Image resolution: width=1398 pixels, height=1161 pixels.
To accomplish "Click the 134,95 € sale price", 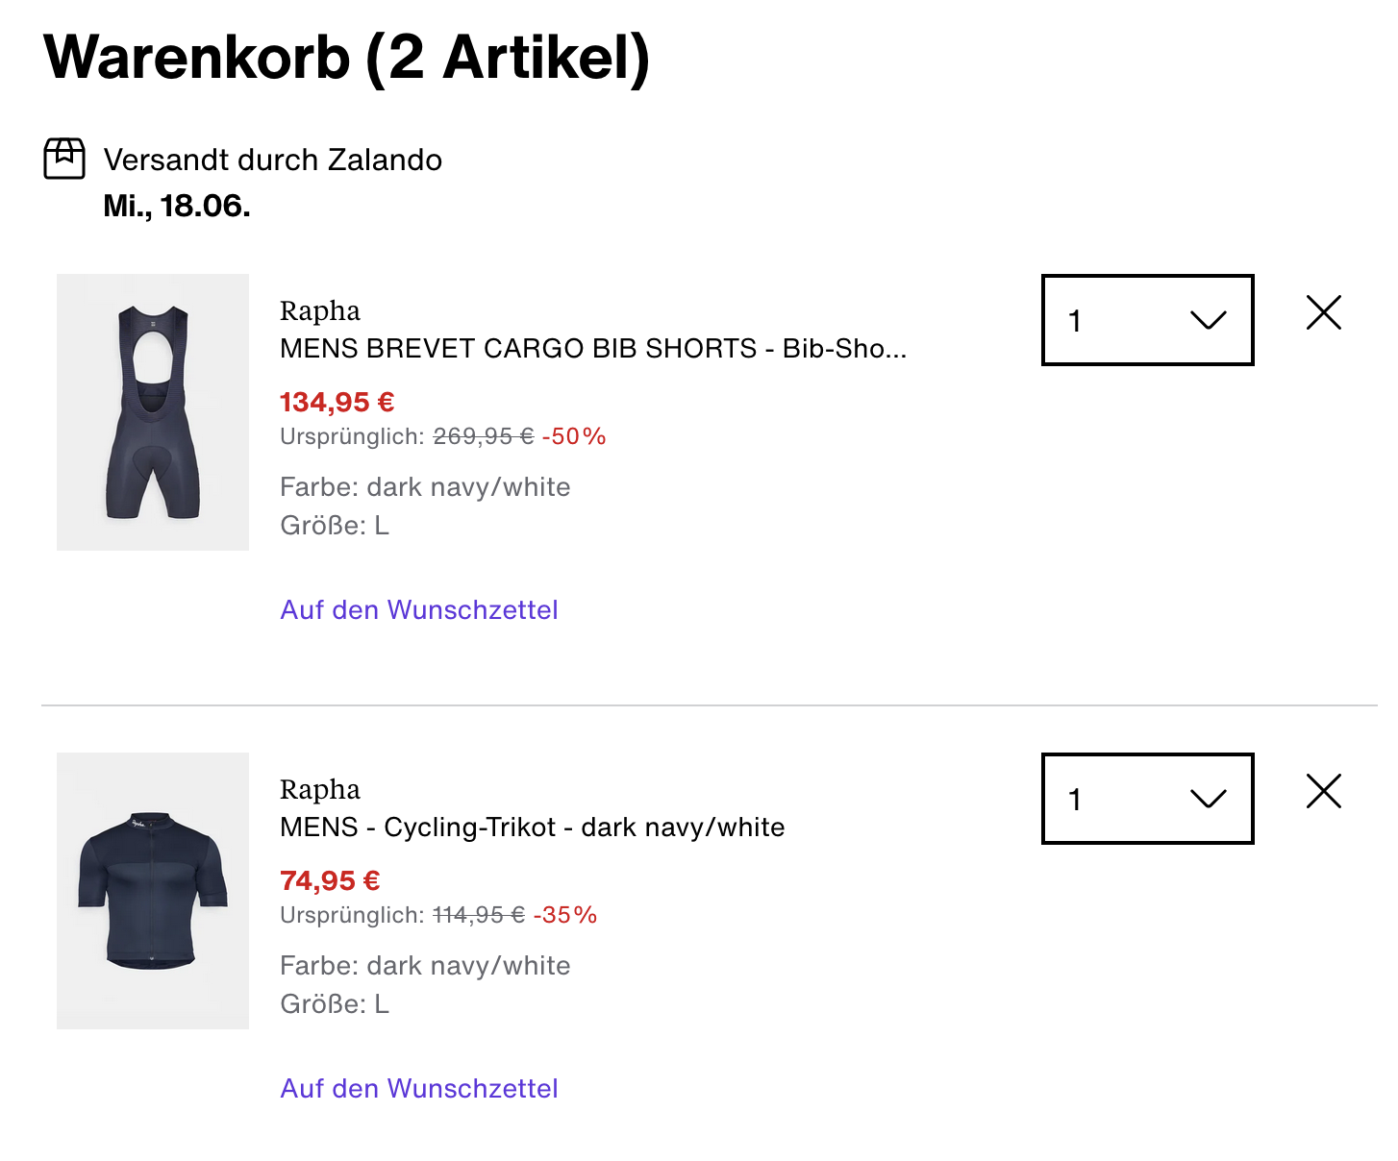I will [x=337, y=402].
